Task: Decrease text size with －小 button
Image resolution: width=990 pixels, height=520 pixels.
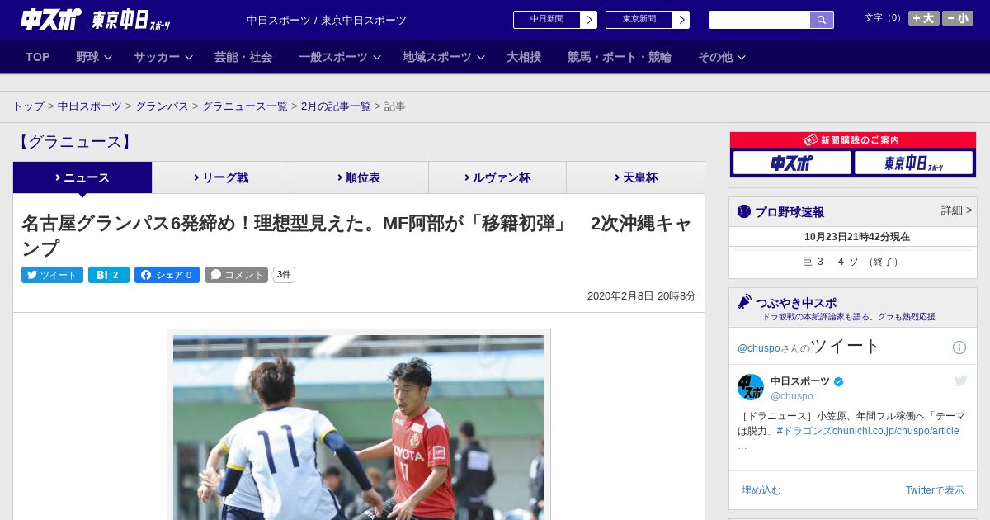Action: pos(958,18)
